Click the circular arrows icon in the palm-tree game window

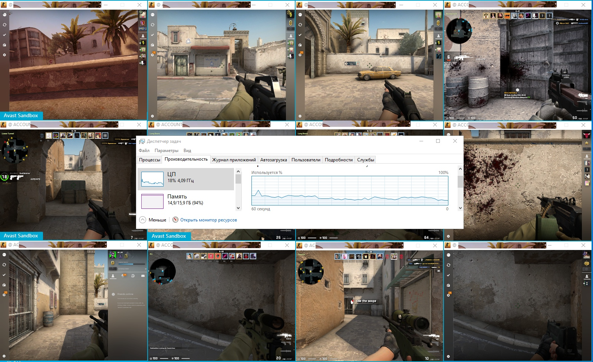point(4,24)
